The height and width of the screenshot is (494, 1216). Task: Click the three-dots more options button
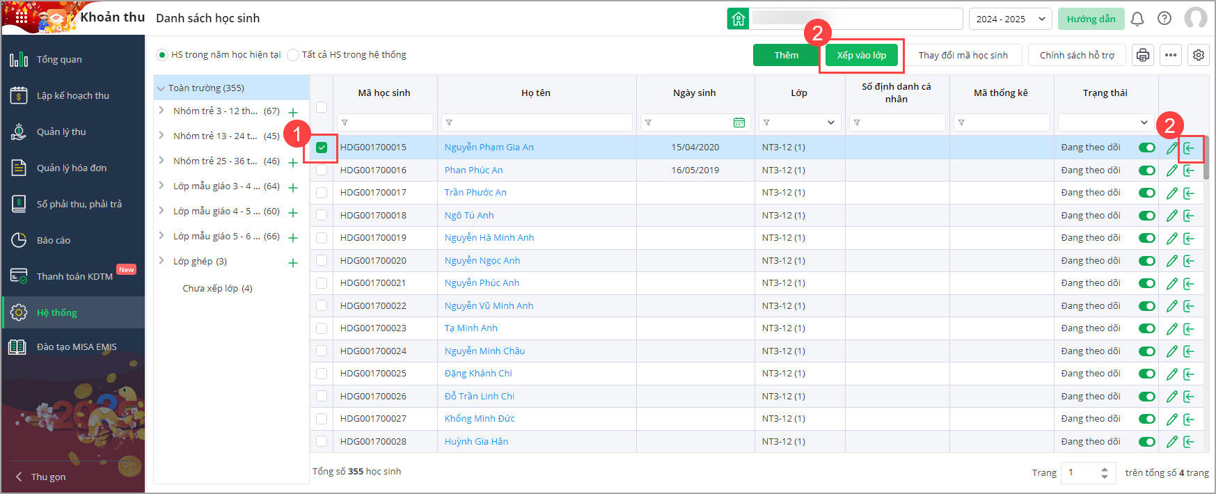point(1171,55)
